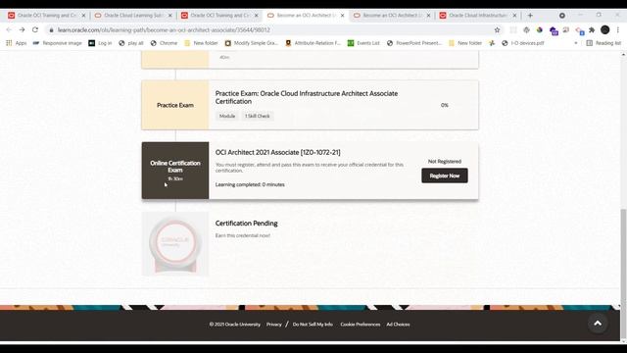Click the Practice Exam beige label

[175, 105]
